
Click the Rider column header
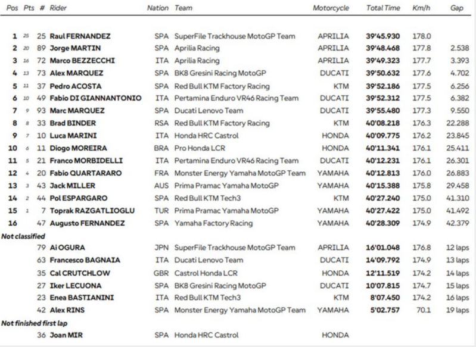58,8
